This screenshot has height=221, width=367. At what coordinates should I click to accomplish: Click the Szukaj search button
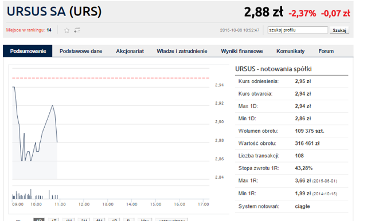tap(339, 30)
